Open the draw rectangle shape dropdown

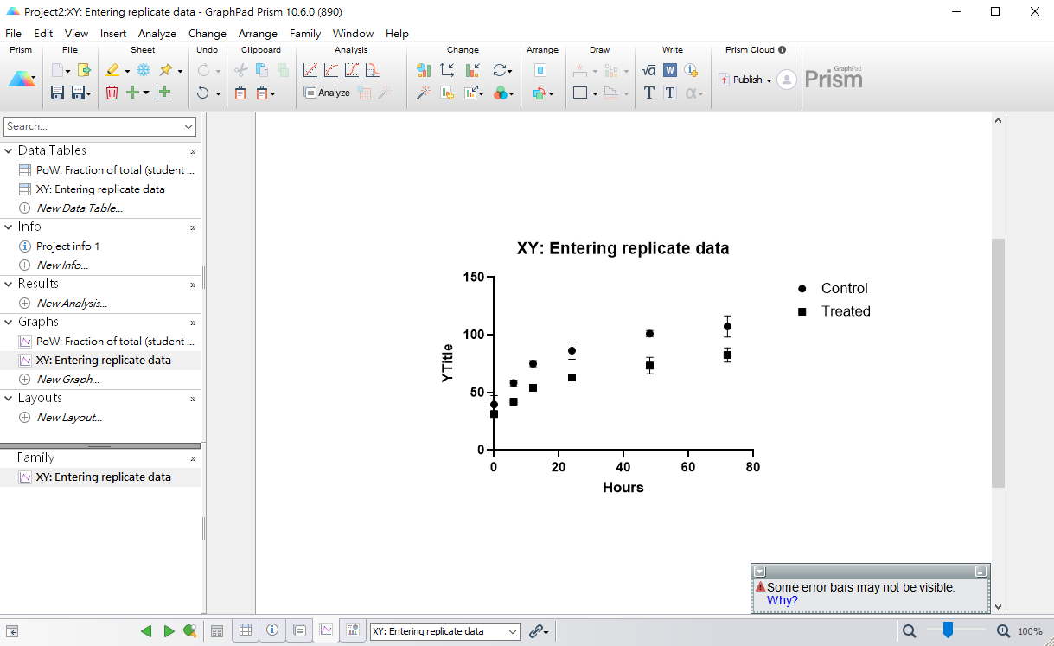595,93
